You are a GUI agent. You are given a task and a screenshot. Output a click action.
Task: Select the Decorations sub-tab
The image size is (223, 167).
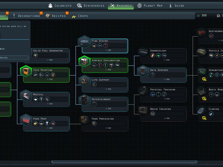tap(26, 16)
